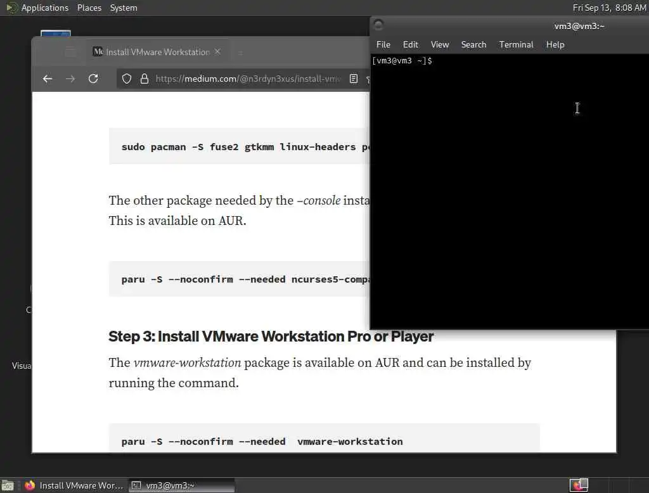Open a new tab with the plus button
649x493 pixels.
[x=240, y=52]
